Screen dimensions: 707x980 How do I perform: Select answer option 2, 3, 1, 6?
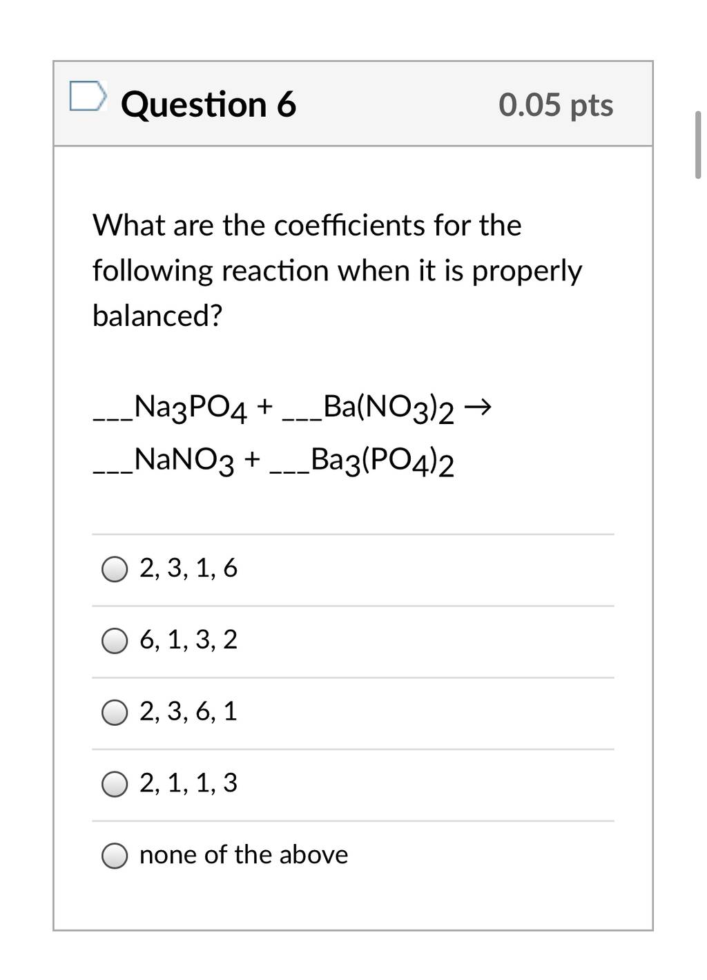[115, 570]
